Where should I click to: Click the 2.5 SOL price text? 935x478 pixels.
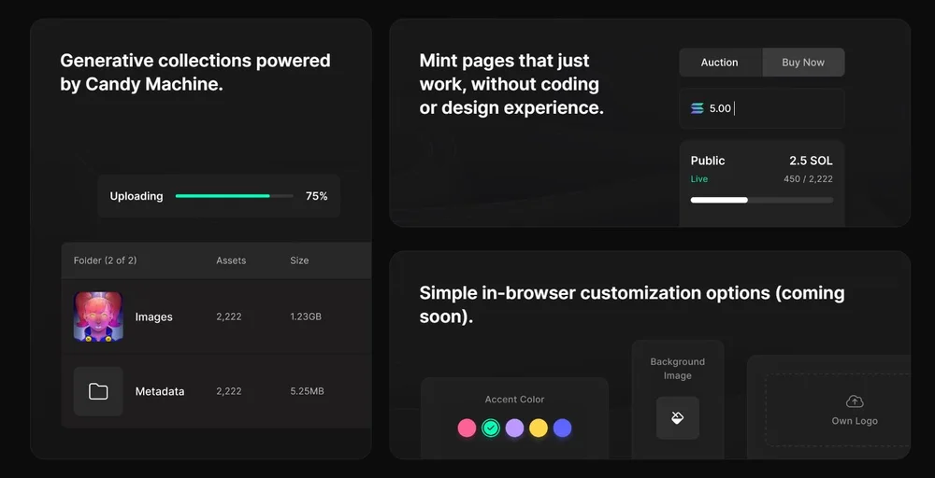tap(811, 161)
